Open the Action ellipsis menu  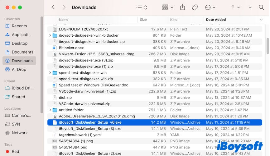pyautogui.click(x=210, y=7)
